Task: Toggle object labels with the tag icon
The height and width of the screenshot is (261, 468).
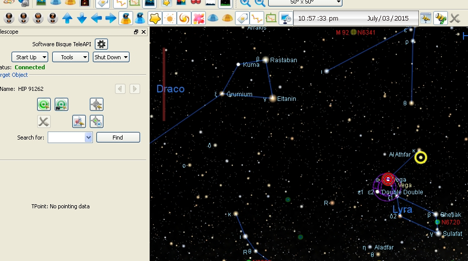Action: click(242, 18)
